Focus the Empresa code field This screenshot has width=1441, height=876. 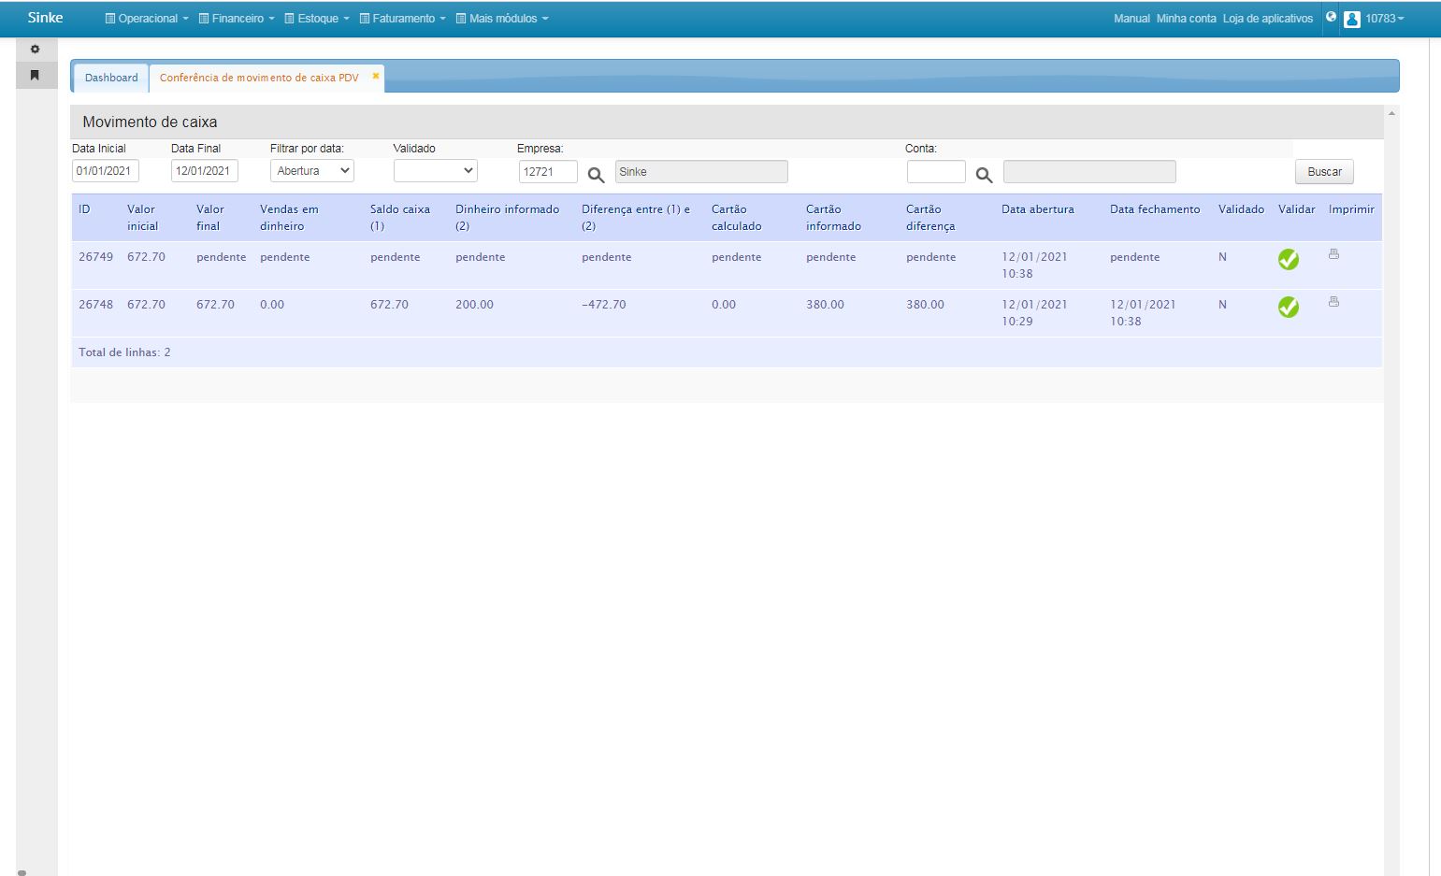click(x=548, y=171)
